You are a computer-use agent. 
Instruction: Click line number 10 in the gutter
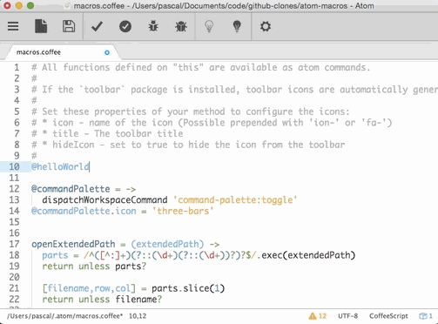tap(14, 166)
